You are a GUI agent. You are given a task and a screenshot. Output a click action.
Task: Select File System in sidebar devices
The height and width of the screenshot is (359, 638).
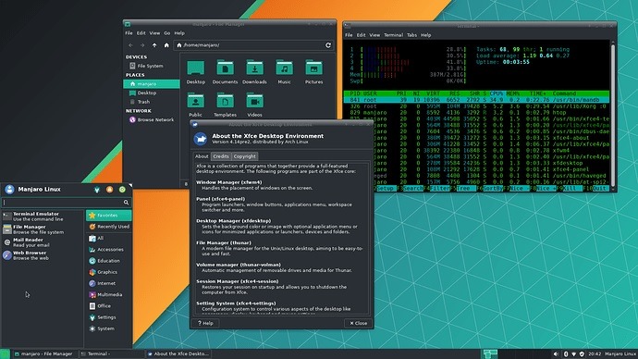pos(152,66)
